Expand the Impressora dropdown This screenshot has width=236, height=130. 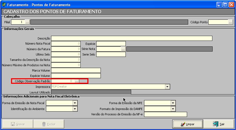tap(167, 87)
